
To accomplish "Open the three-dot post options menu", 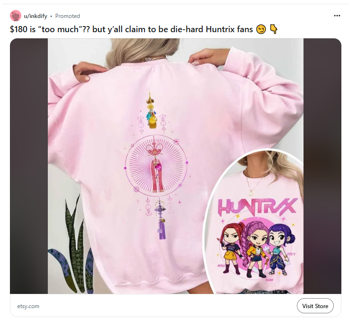I will point(337,16).
